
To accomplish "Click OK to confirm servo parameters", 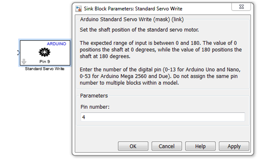I will (x=133, y=146).
